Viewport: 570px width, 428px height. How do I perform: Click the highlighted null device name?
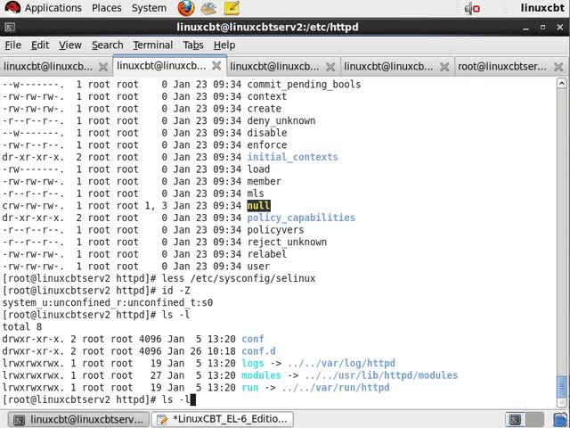click(259, 206)
